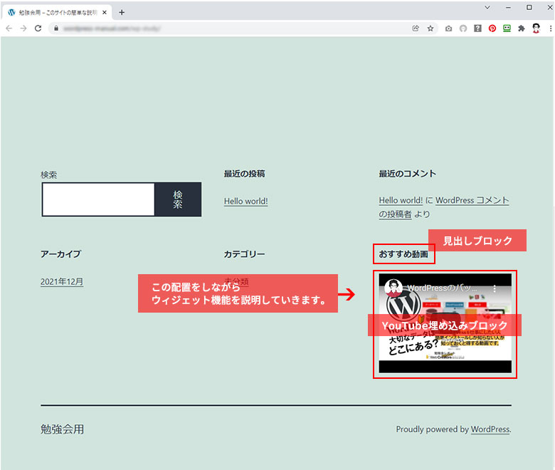Screen dimensions: 555x470
Task: Click the カテゴリー heading
Action: [244, 254]
